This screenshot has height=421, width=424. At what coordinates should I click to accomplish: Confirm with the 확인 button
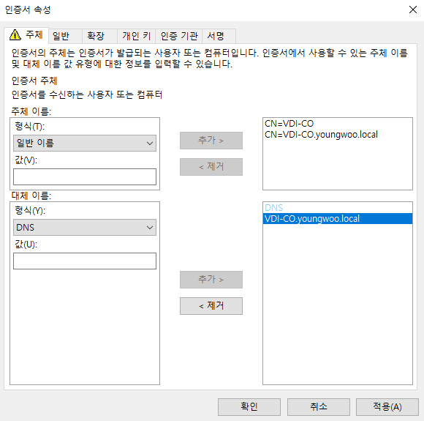(x=249, y=406)
